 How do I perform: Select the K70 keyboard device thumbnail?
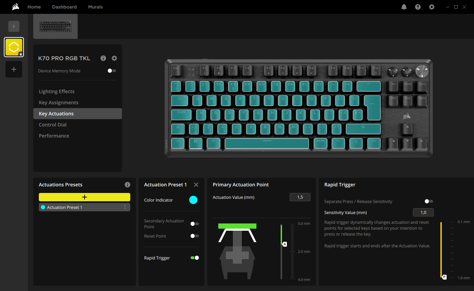55,26
